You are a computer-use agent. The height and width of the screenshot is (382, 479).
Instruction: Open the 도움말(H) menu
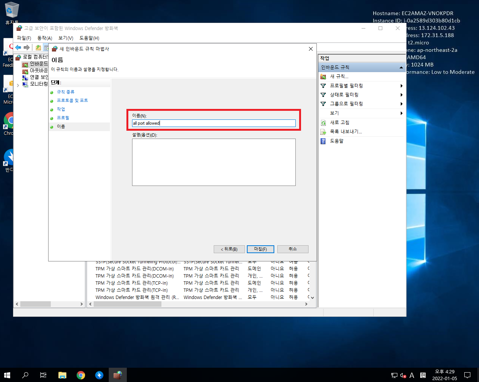89,38
